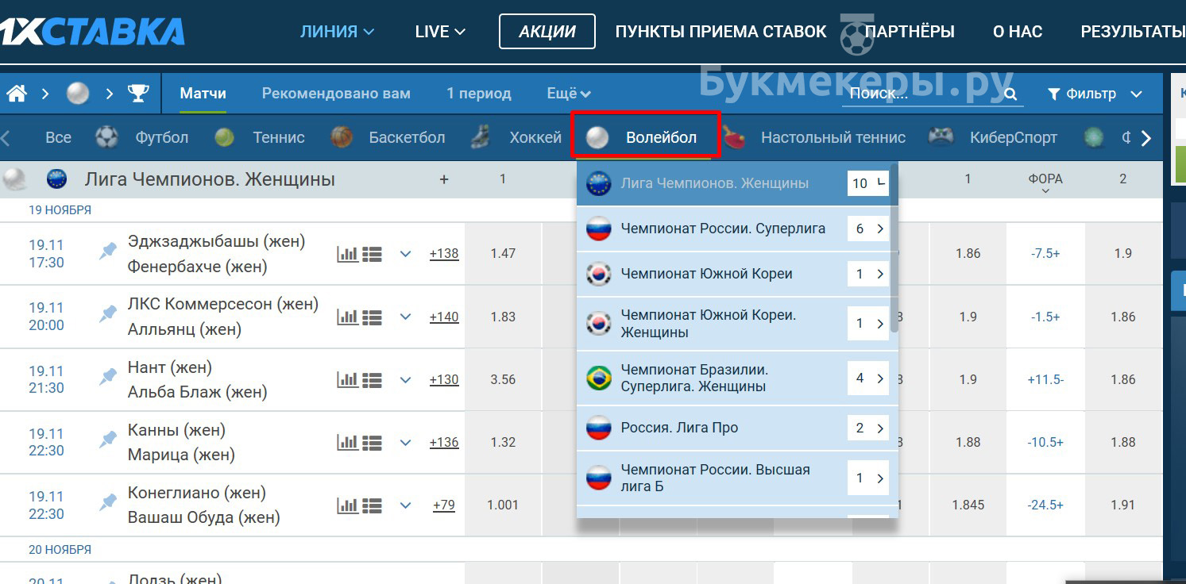Open statistics chart for ЛКС Коммерсесон match

click(x=348, y=317)
